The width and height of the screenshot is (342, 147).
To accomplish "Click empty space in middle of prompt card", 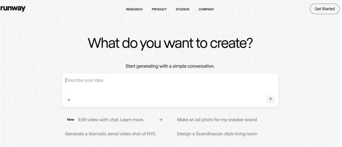I will (170, 90).
